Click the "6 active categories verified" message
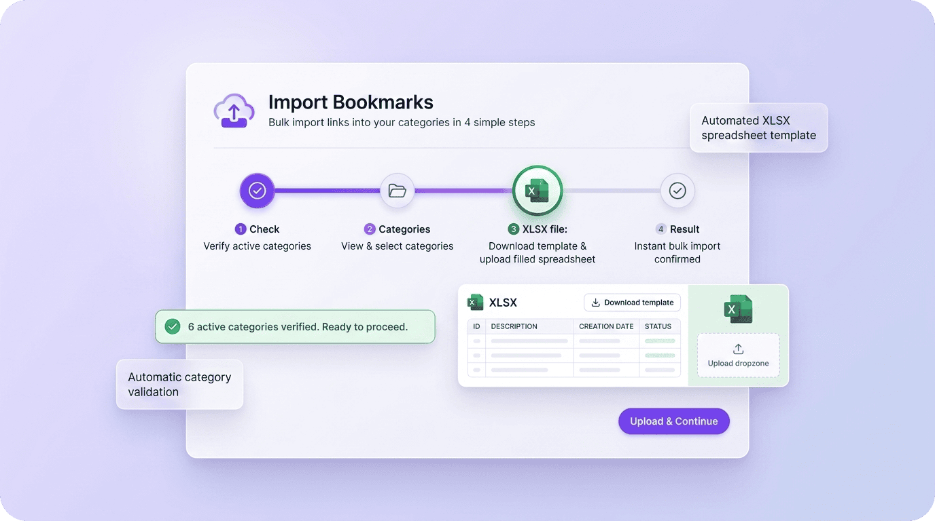The image size is (935, 521). [298, 327]
